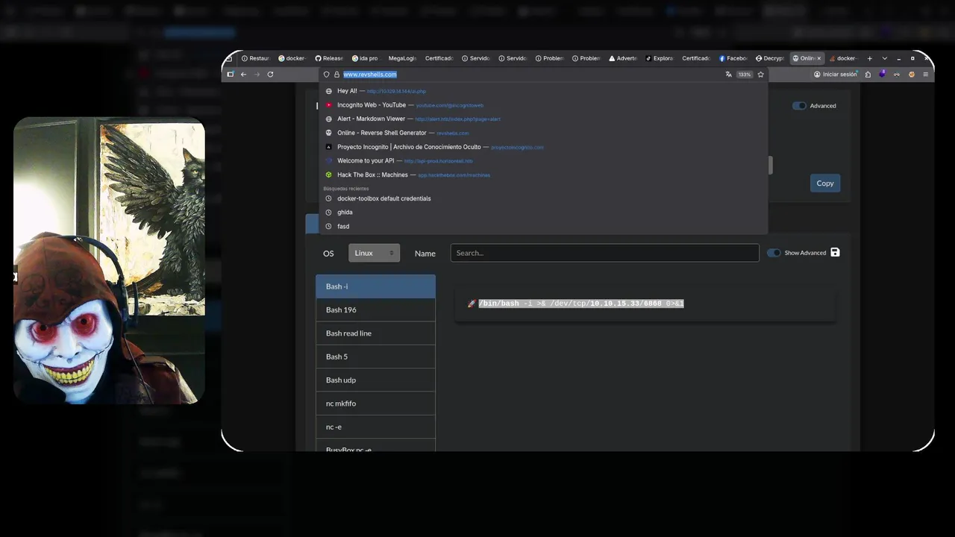955x537 pixels.
Task: Pick recent search fasd
Action: click(x=543, y=226)
